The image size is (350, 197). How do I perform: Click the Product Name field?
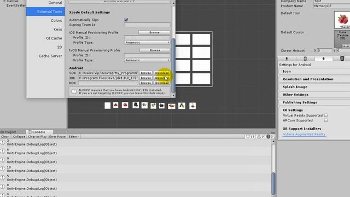coord(331,6)
